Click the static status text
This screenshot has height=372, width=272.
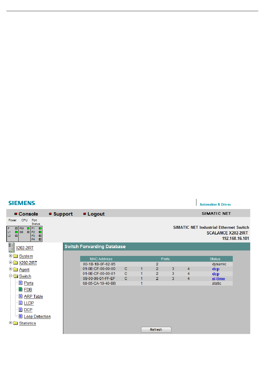[x=217, y=283]
